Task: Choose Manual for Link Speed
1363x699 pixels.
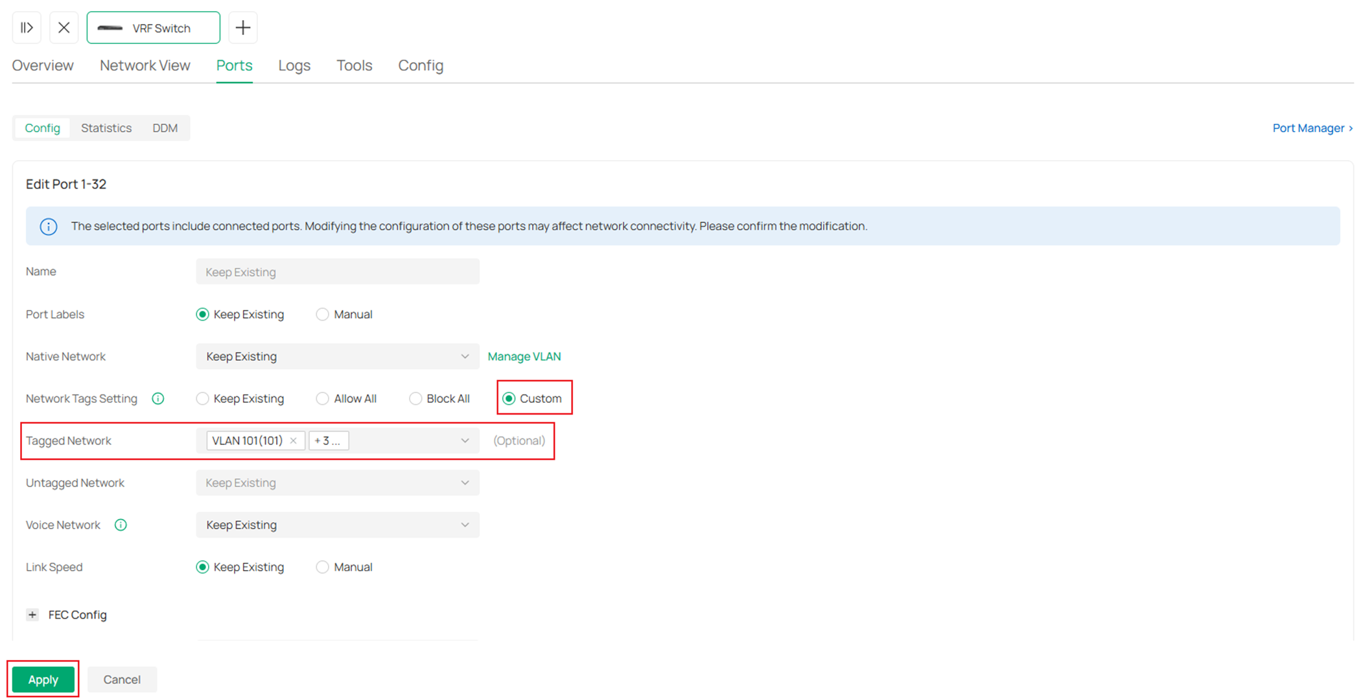Action: coord(322,567)
